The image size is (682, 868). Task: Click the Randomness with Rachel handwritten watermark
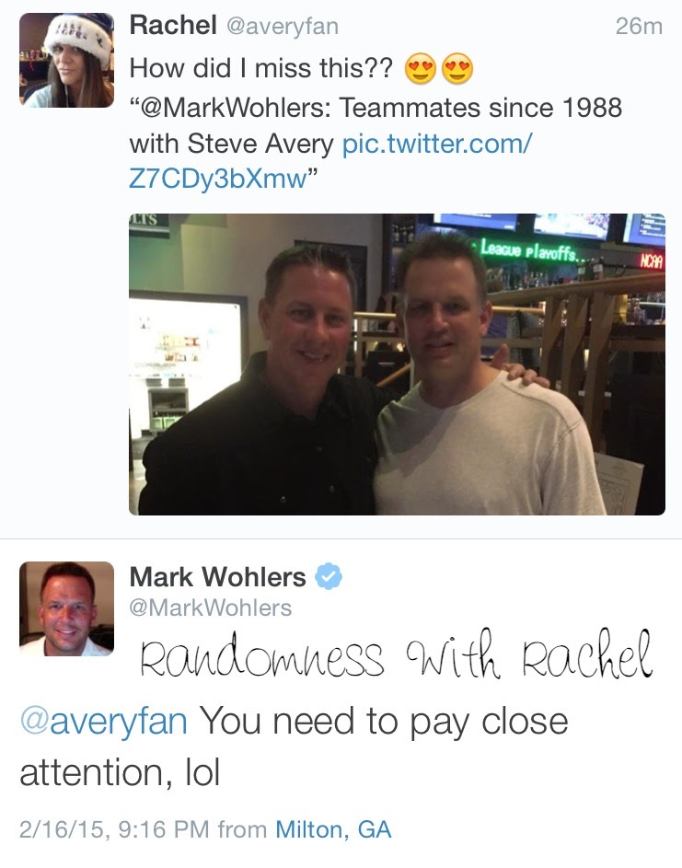[396, 654]
